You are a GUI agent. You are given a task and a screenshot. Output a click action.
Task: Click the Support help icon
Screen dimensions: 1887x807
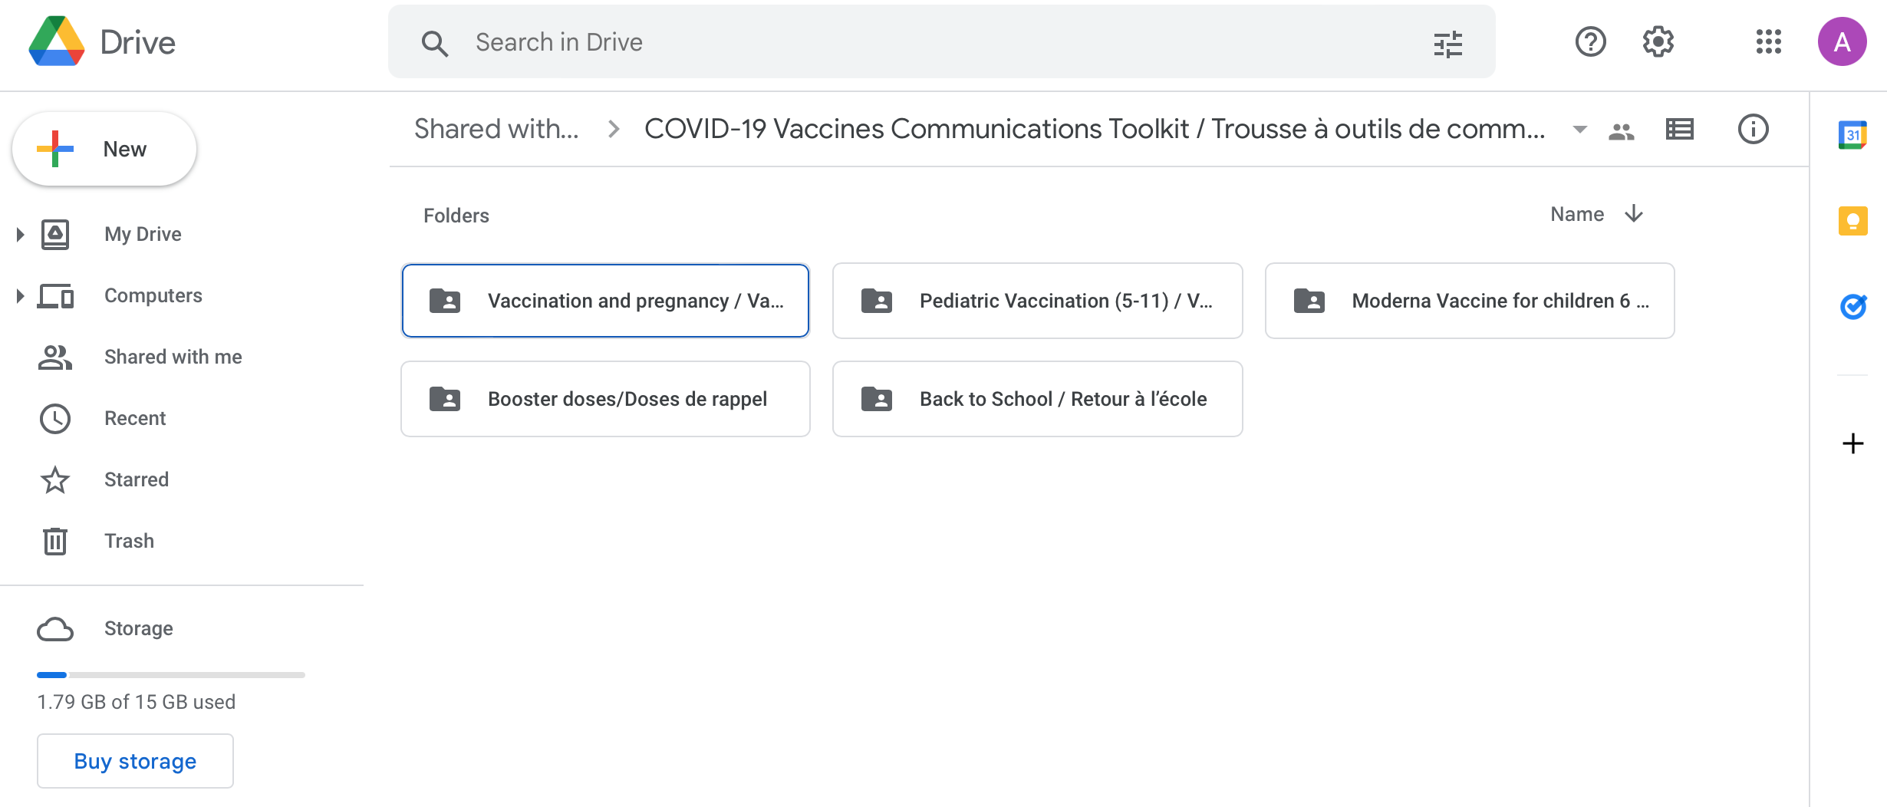pyautogui.click(x=1590, y=42)
